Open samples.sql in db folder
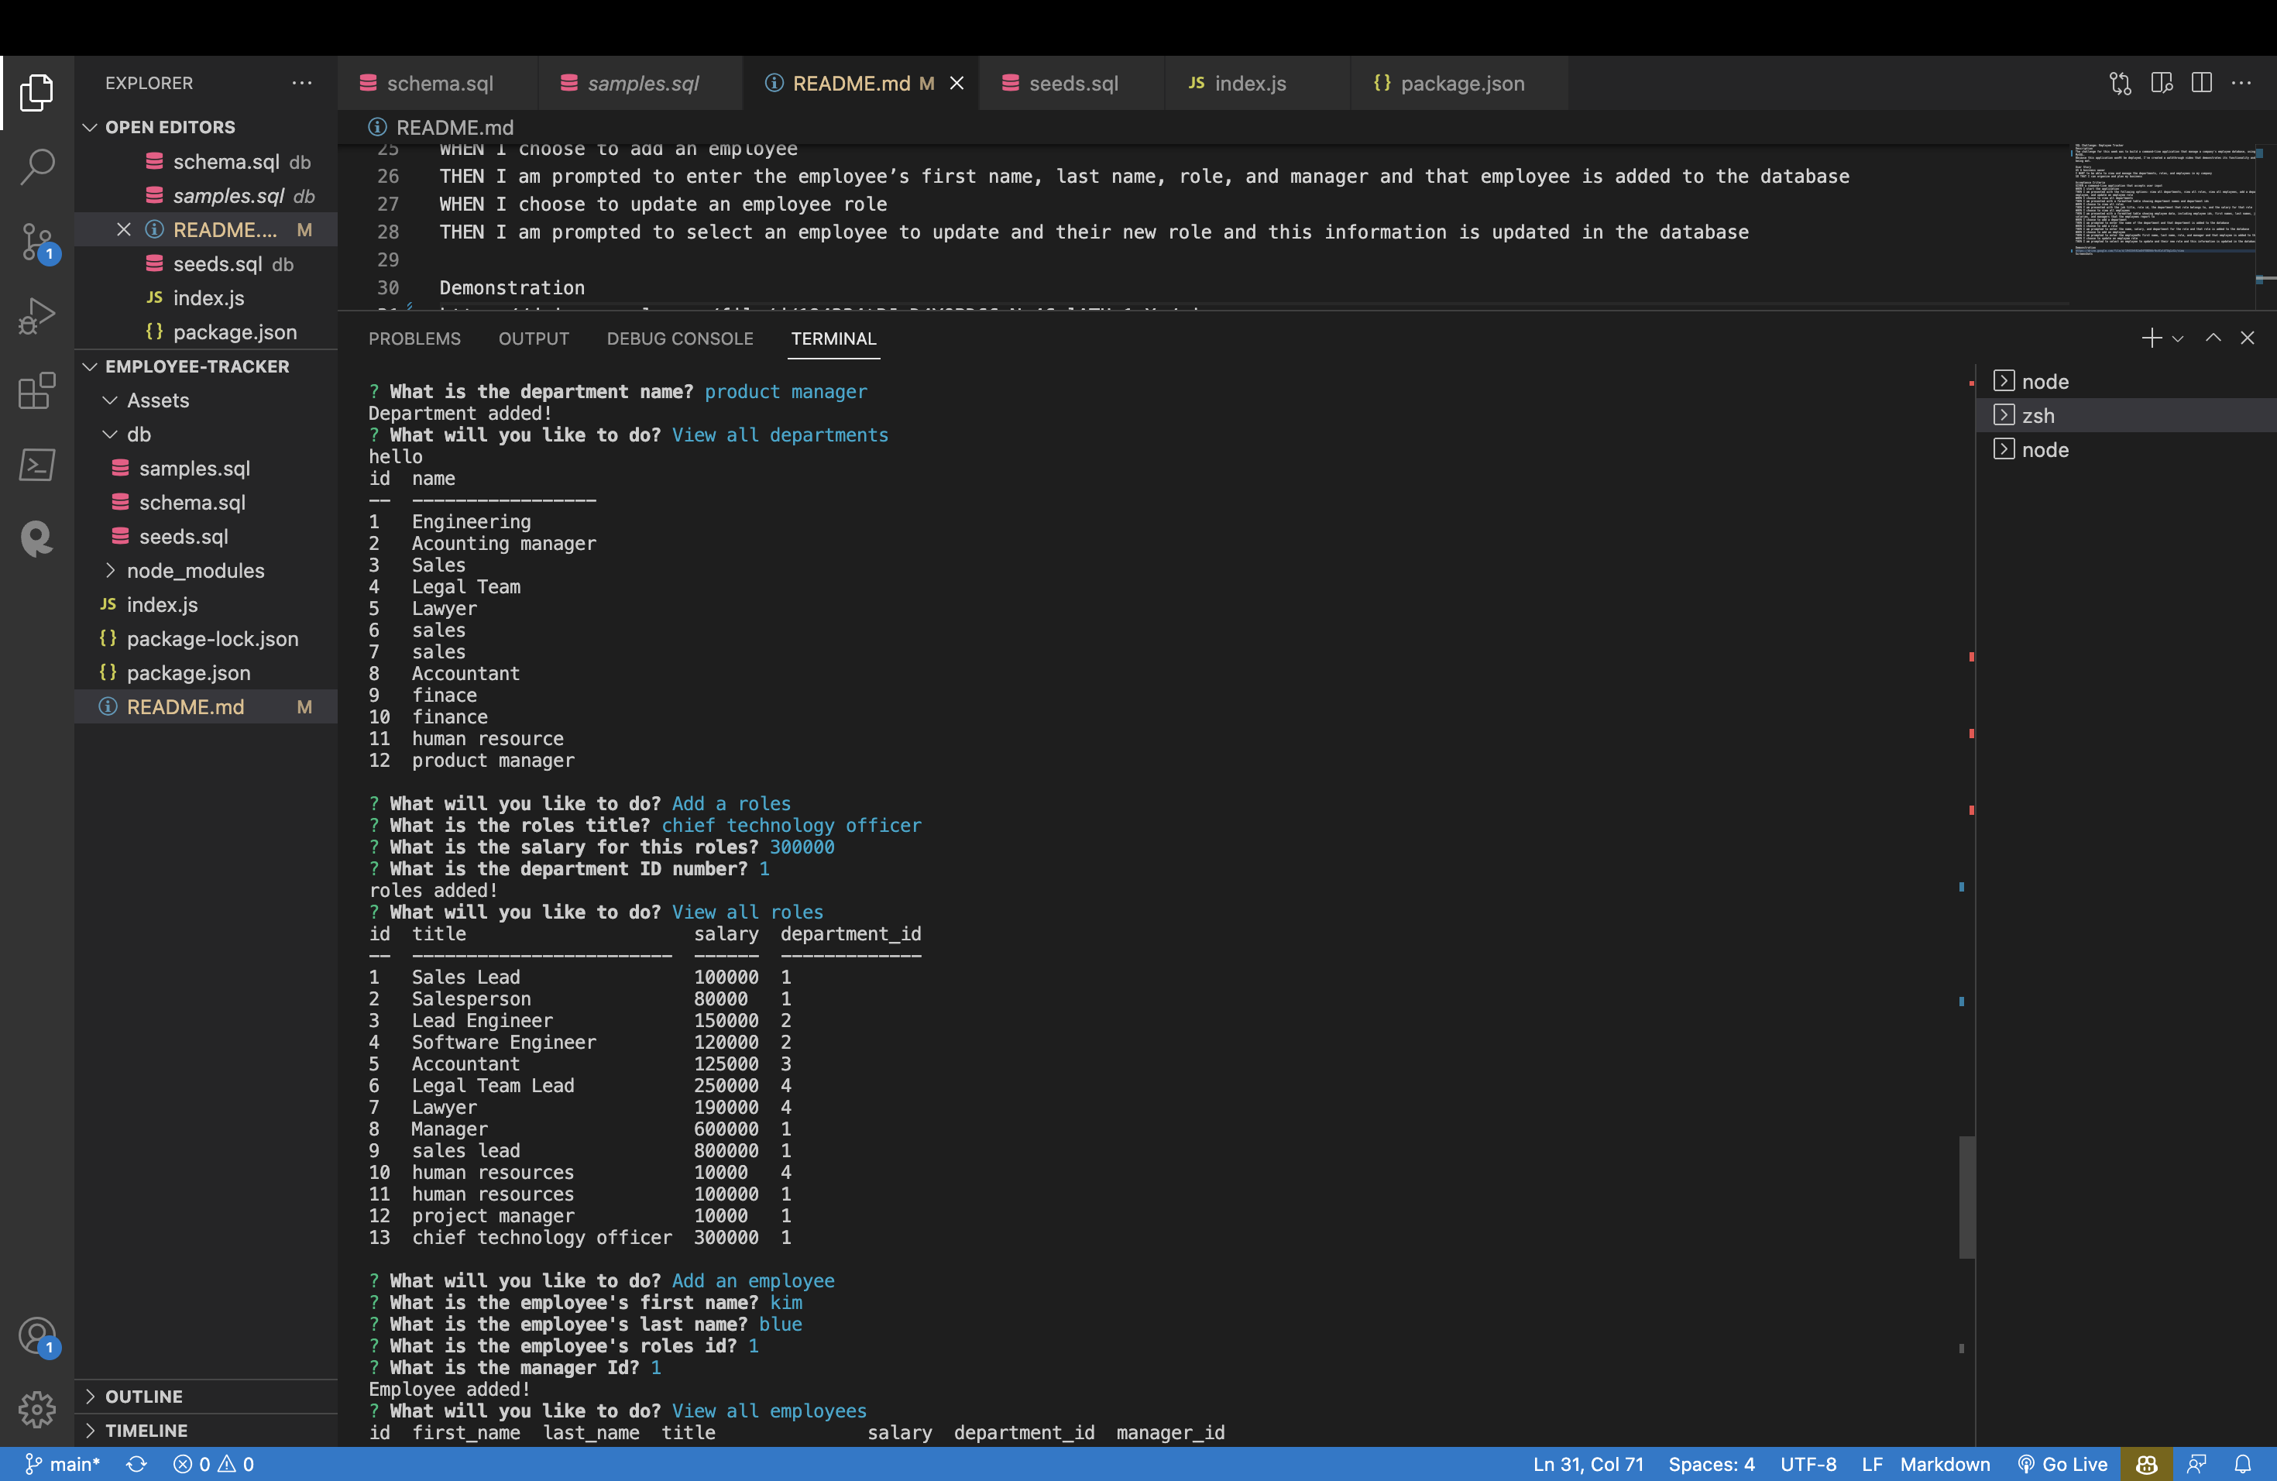Image resolution: width=2277 pixels, height=1481 pixels. [x=207, y=468]
